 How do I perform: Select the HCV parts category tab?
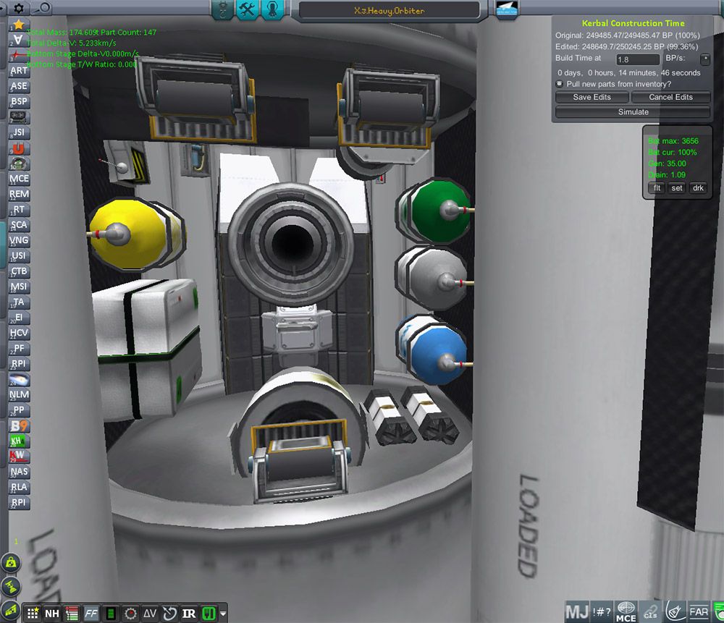(x=19, y=333)
